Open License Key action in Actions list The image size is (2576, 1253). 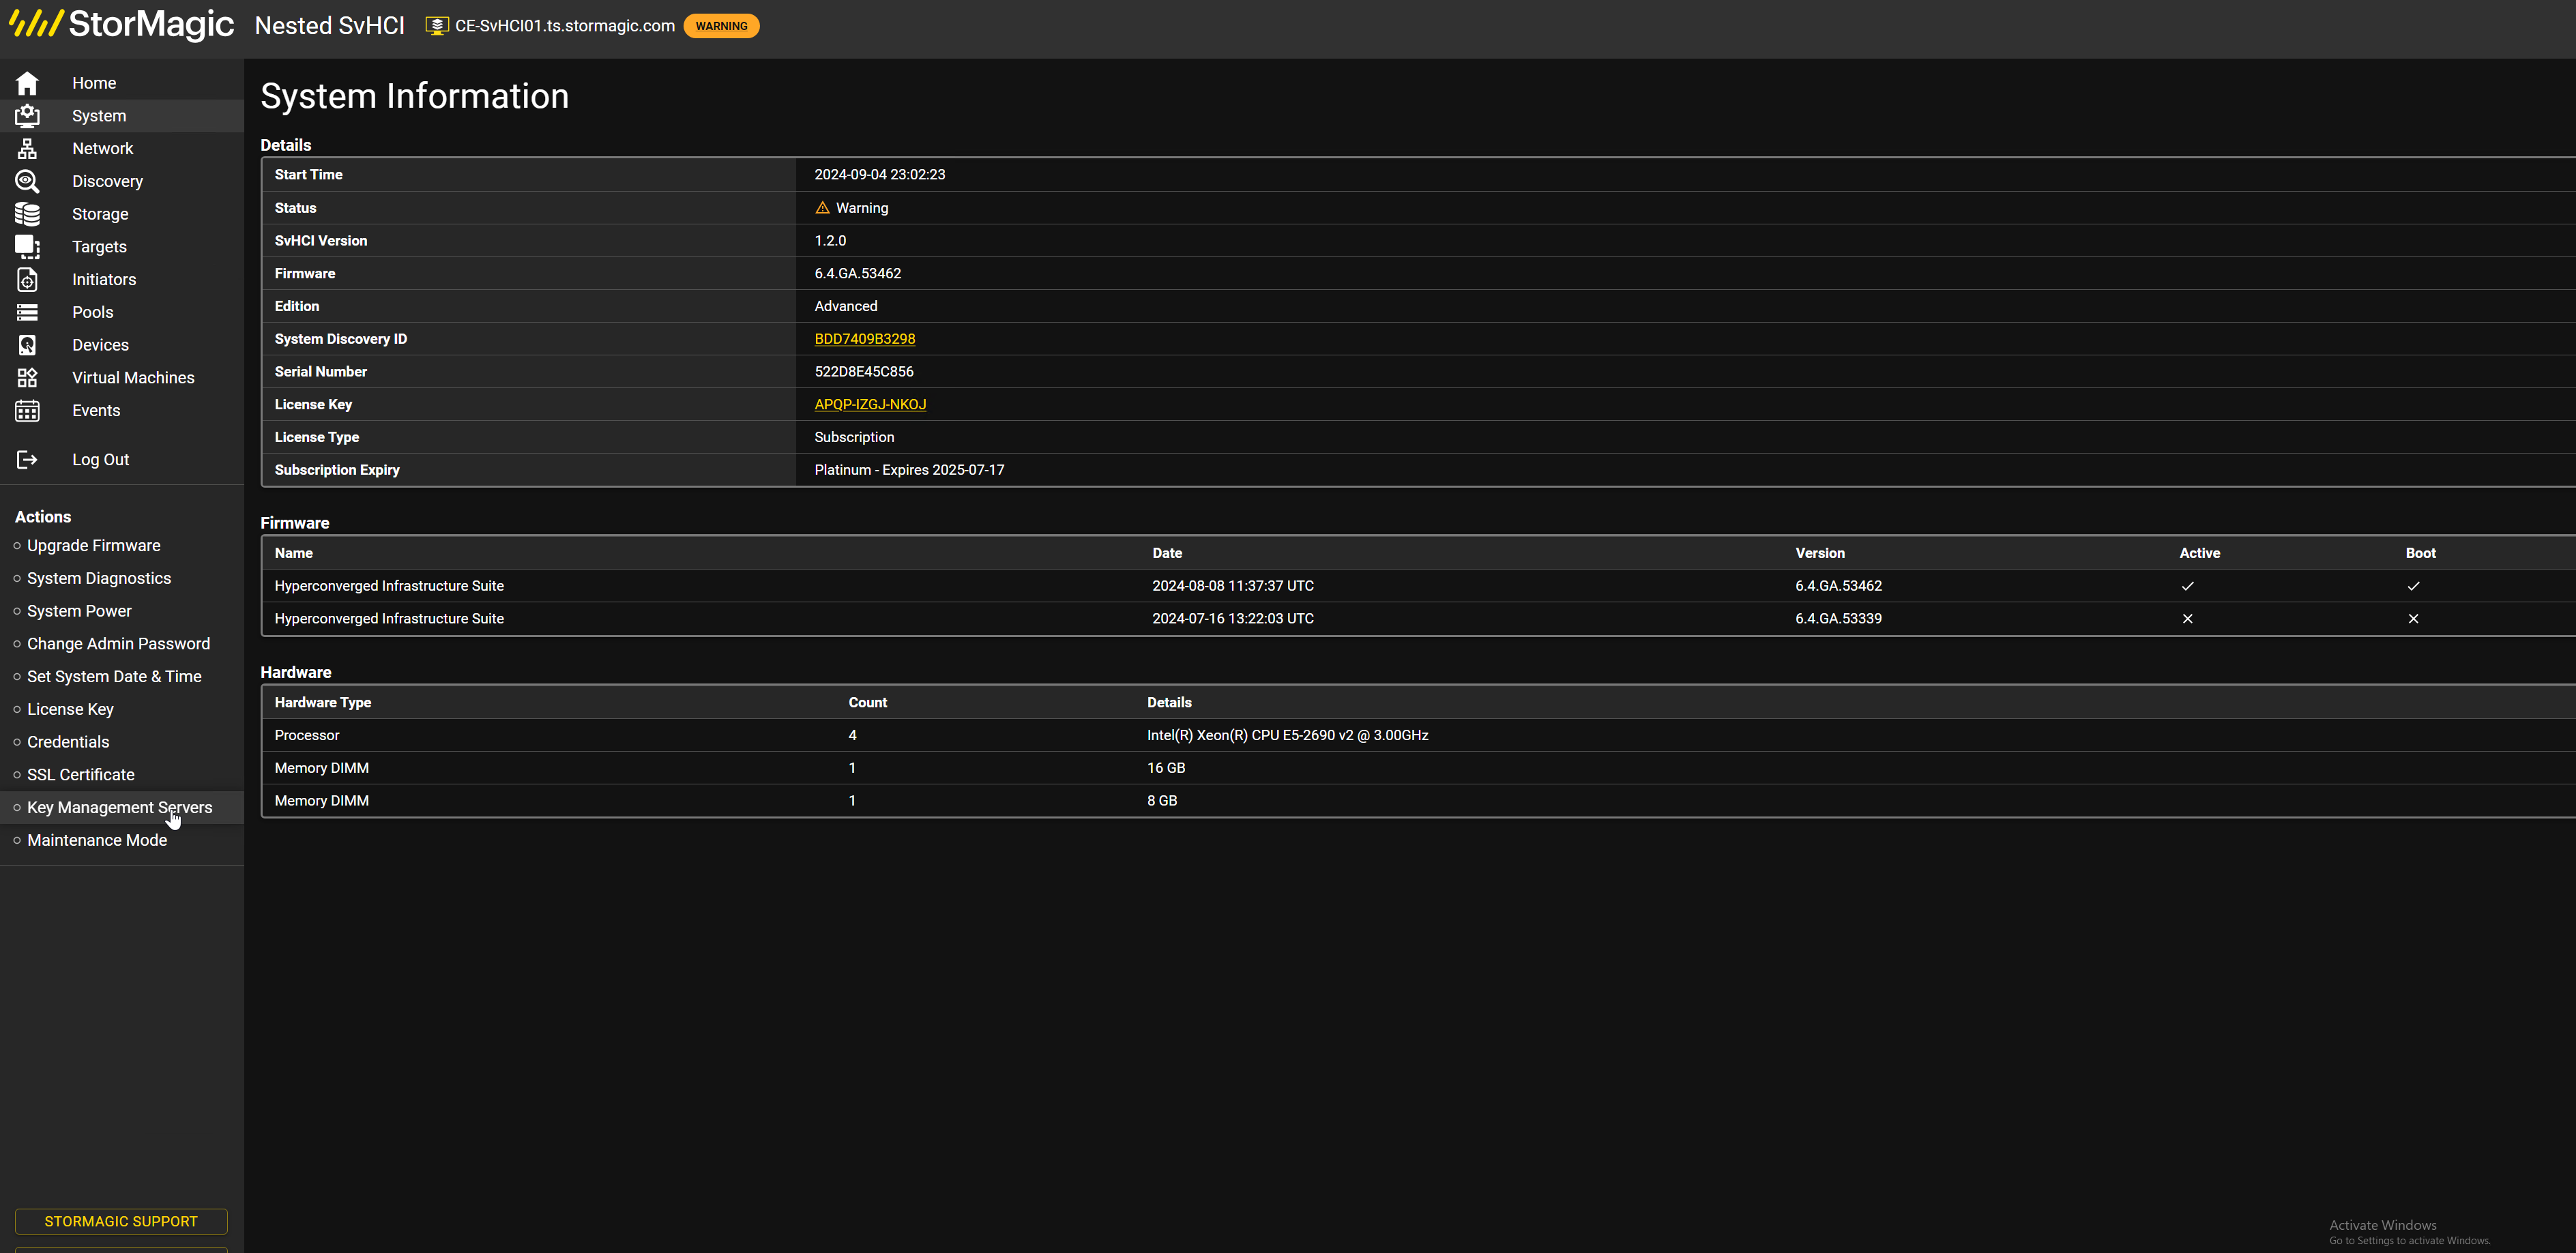coord(70,710)
